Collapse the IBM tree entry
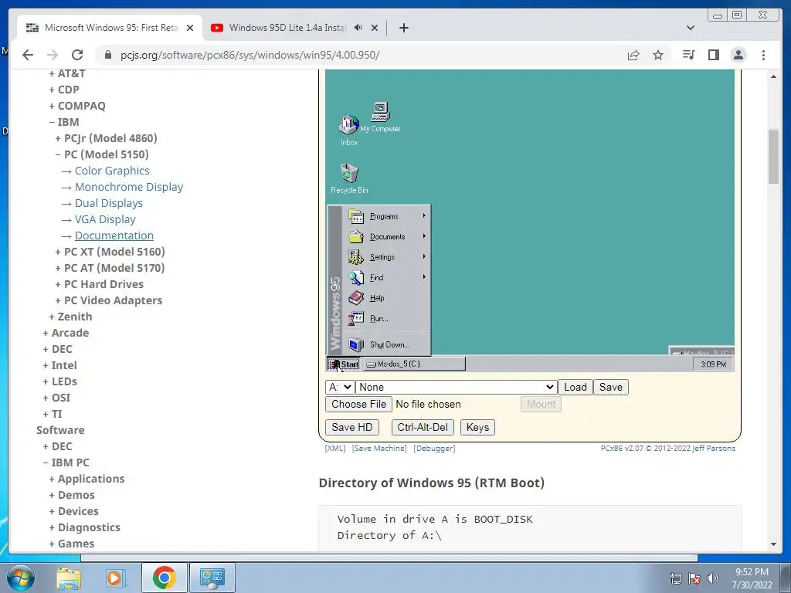791x593 pixels. pos(63,122)
